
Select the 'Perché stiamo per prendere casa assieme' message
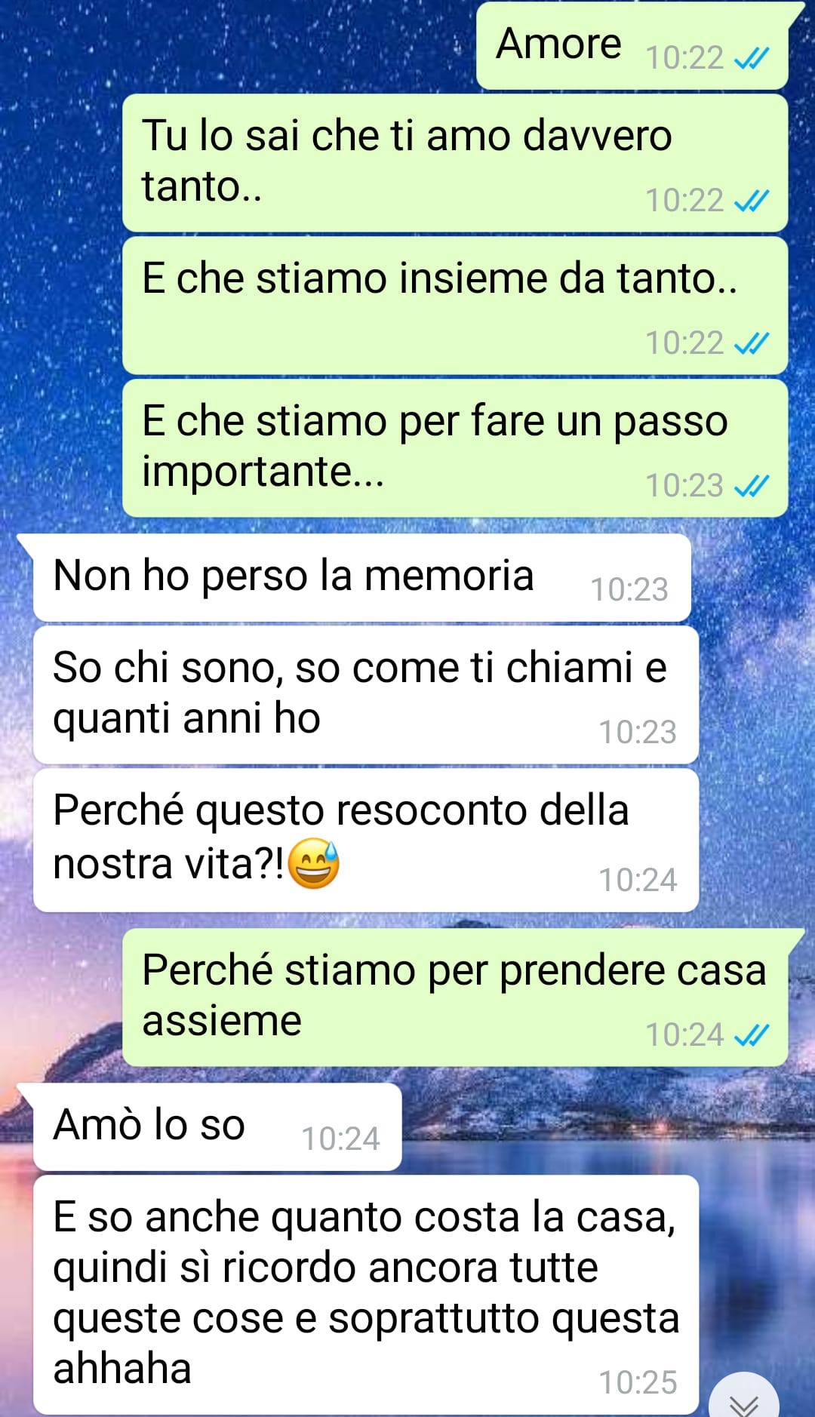pyautogui.click(x=455, y=997)
